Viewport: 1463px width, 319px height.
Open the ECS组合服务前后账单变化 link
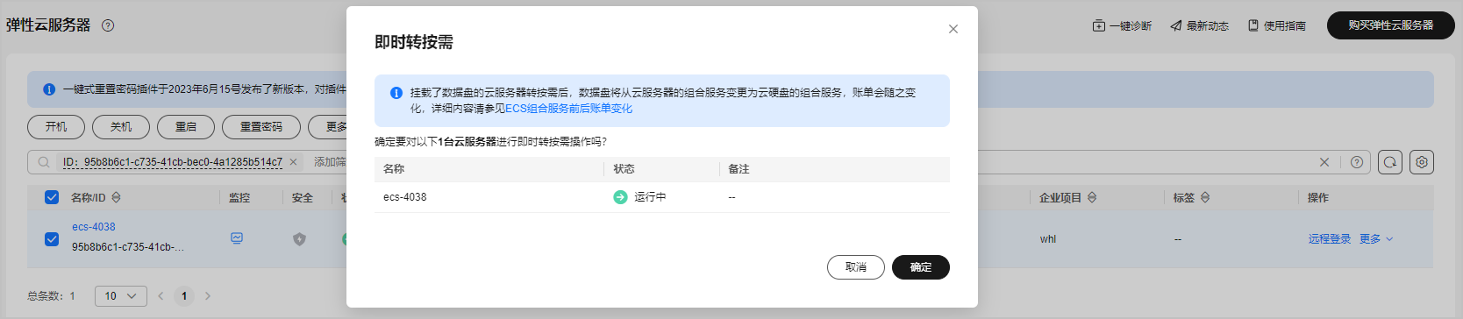click(x=568, y=109)
